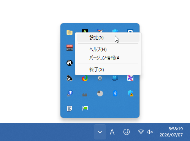Open 設定(S) in the context menu
This screenshot has width=190, height=141.
pyautogui.click(x=108, y=38)
